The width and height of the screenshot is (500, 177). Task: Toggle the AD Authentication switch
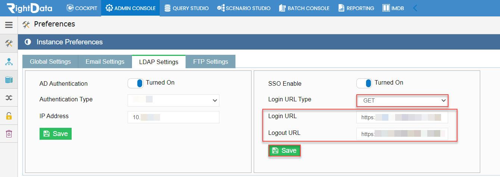[135, 83]
